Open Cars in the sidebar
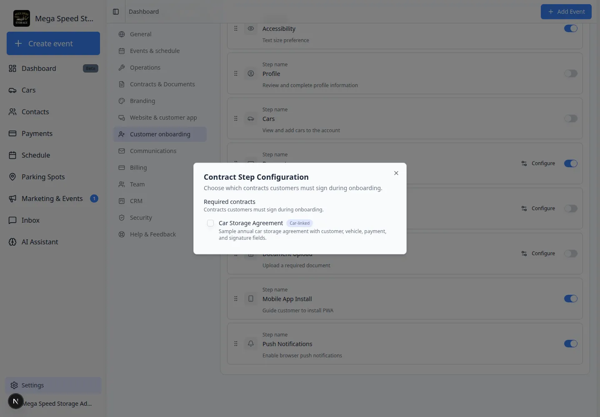Viewport: 600px width, 417px height. (53, 90)
